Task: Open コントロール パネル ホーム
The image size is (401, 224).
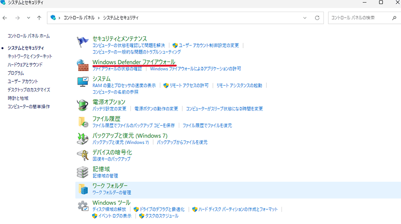Action: tap(29, 36)
